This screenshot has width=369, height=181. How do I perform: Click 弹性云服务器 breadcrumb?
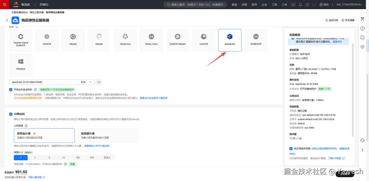click(x=37, y=12)
